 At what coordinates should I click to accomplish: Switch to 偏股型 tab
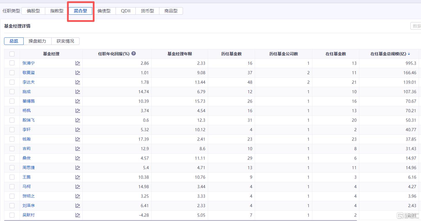(33, 11)
